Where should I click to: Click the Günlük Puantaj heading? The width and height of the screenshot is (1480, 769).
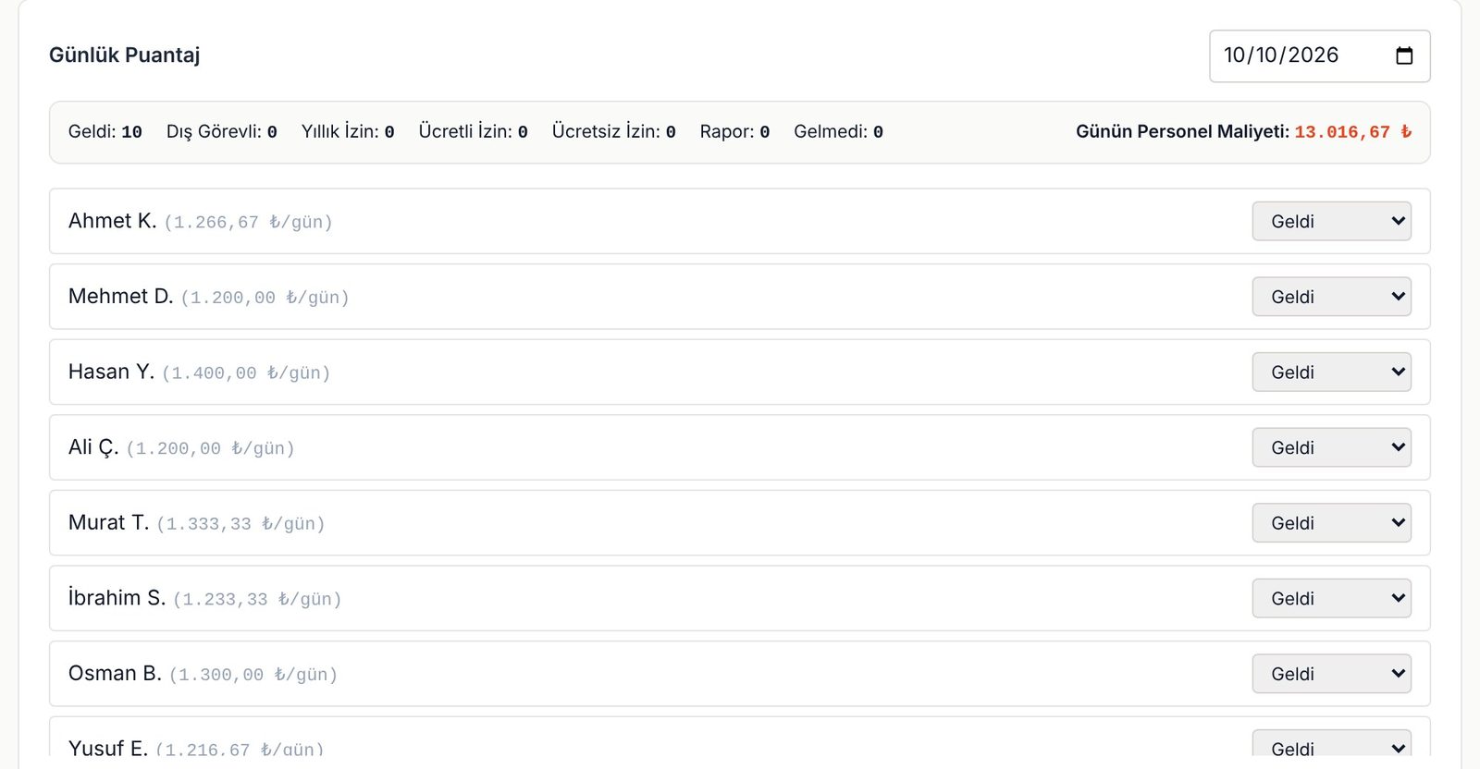click(x=124, y=55)
